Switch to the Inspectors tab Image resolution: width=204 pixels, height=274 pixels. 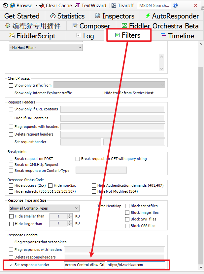tap(115, 16)
